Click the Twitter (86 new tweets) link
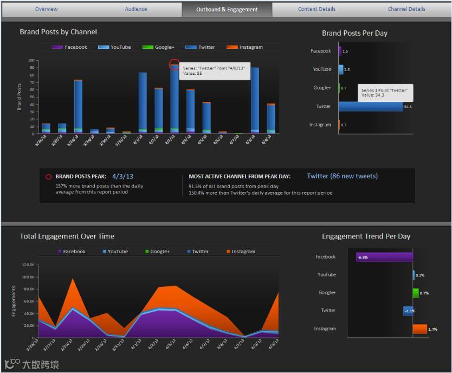The height and width of the screenshot is (373, 452). pos(342,176)
